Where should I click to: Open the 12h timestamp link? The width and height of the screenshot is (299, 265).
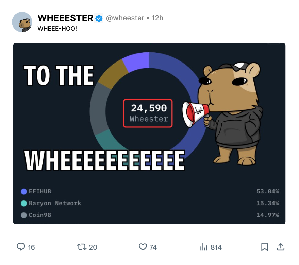tap(157, 18)
